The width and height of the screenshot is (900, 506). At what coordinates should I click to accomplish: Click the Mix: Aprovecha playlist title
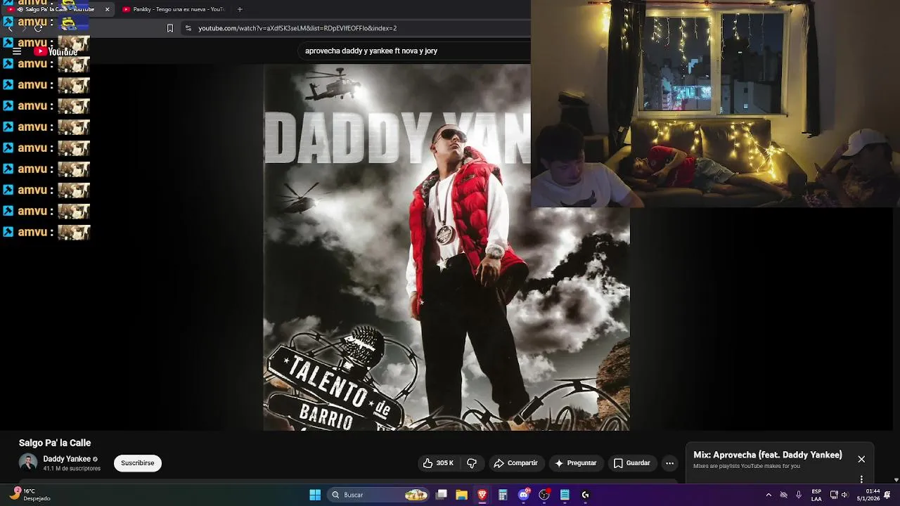pos(768,455)
